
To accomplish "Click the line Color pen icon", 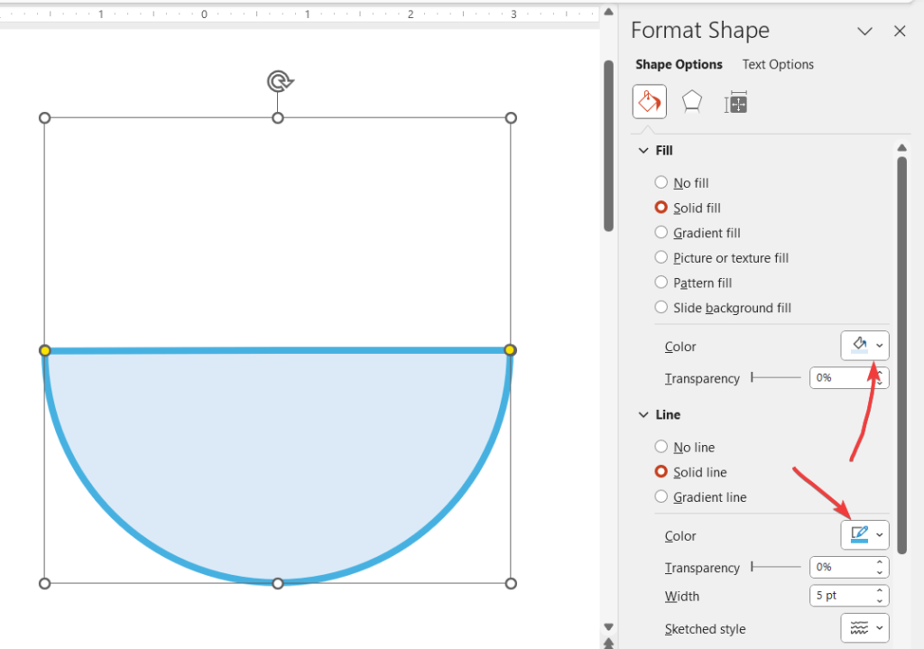I will [858, 534].
